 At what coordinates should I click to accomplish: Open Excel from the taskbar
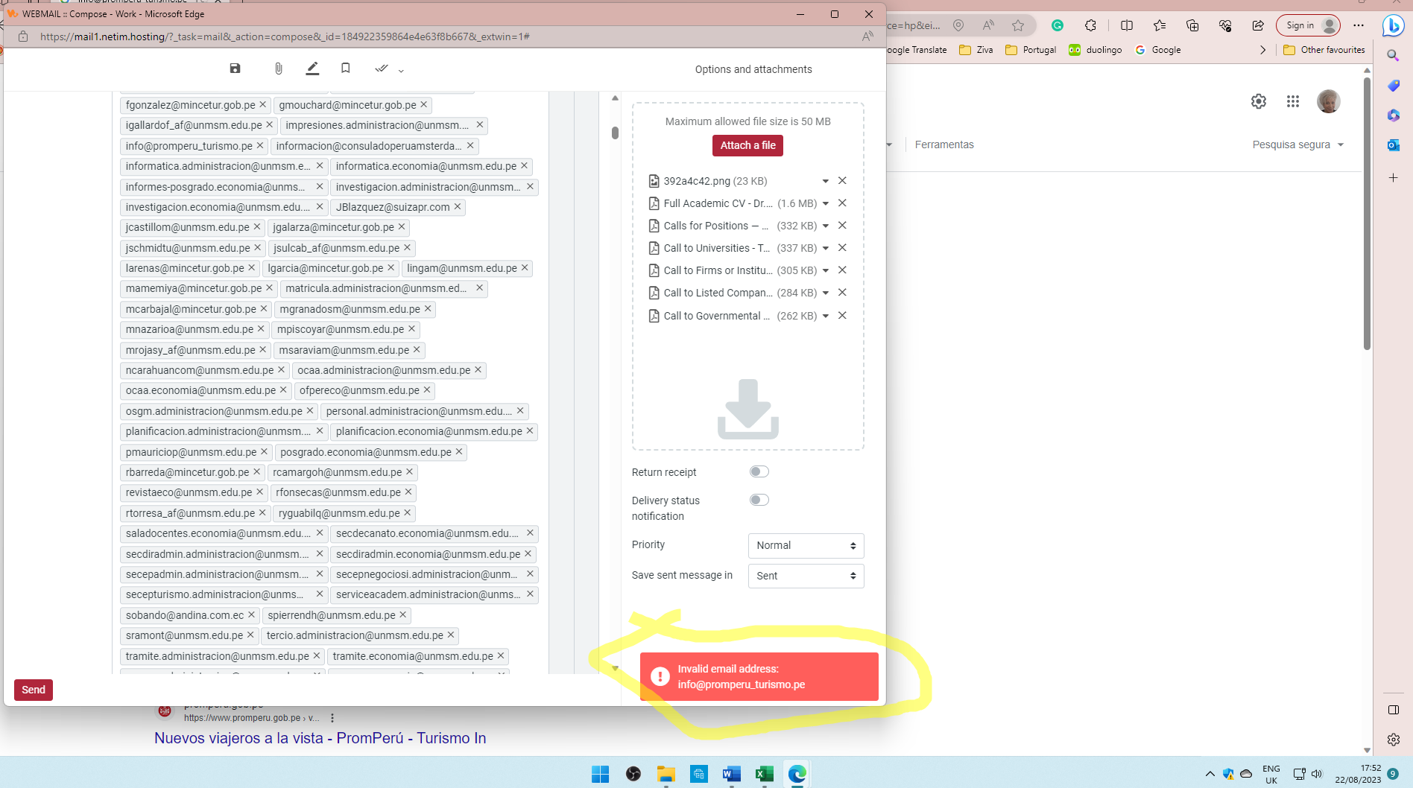tap(764, 775)
